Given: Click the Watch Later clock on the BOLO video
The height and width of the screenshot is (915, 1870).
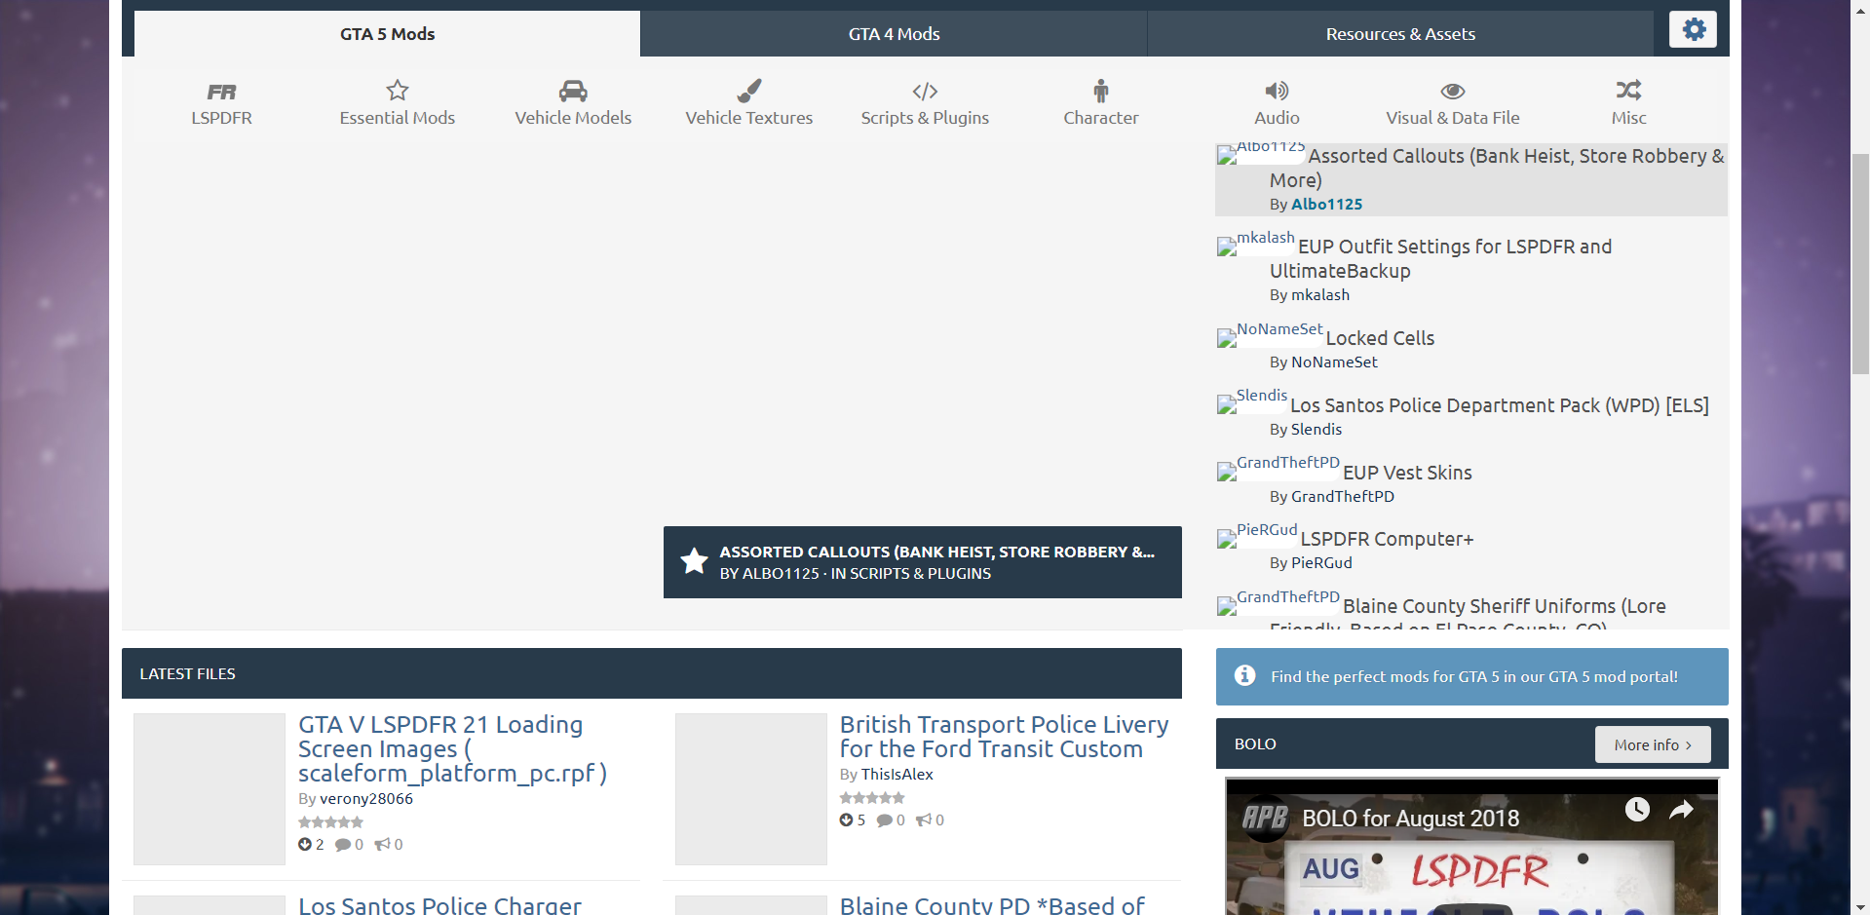Looking at the screenshot, I should coord(1637,809).
